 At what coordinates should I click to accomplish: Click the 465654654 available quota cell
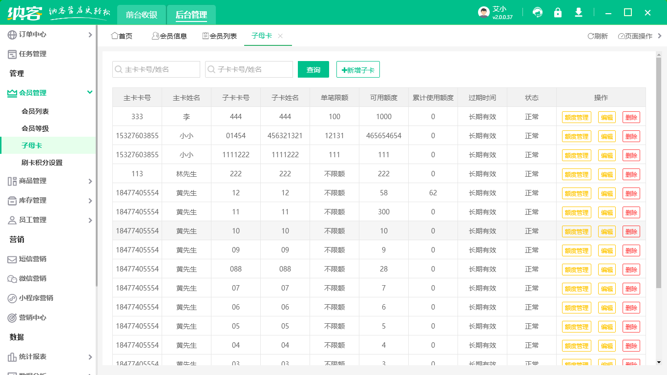tap(384, 136)
